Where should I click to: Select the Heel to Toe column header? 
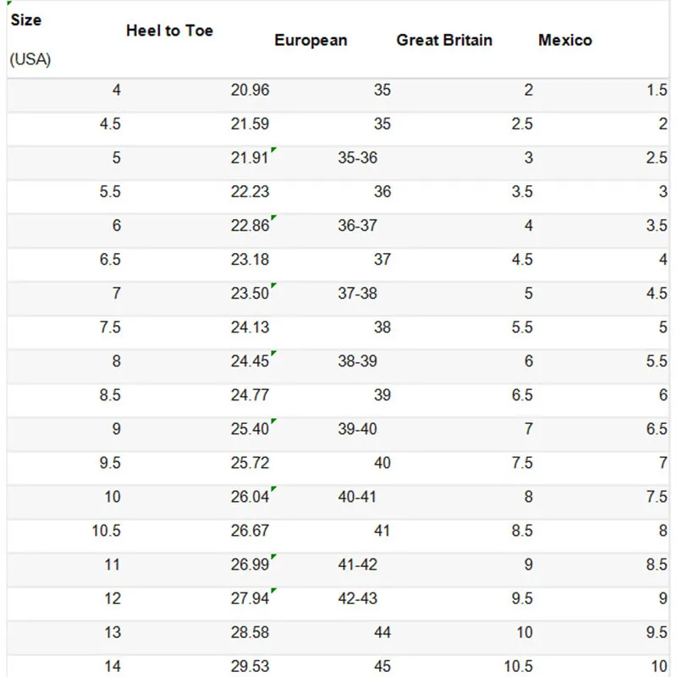pos(169,30)
